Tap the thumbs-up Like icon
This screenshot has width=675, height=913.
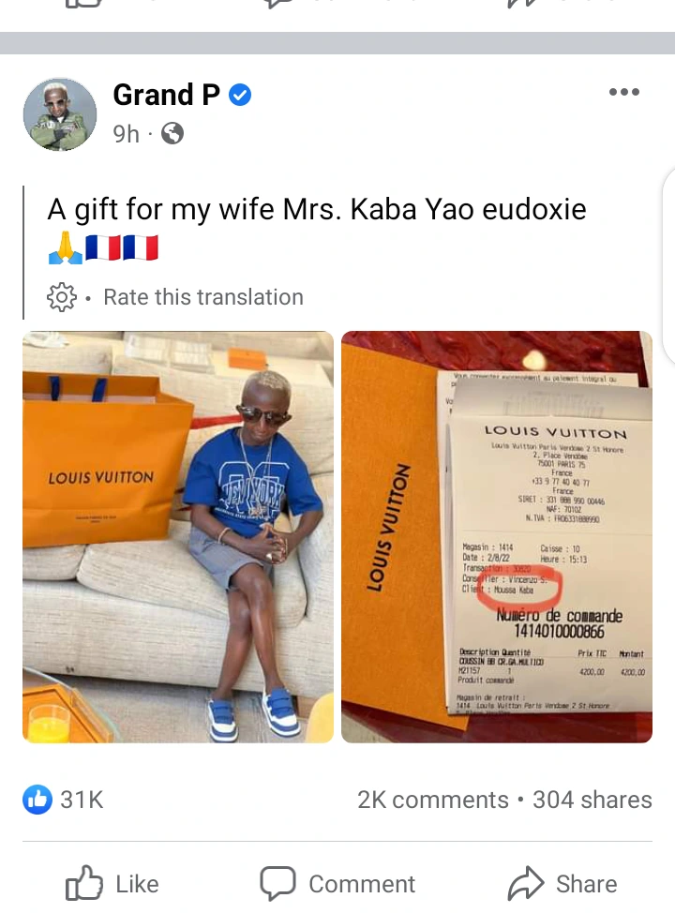tap(83, 883)
